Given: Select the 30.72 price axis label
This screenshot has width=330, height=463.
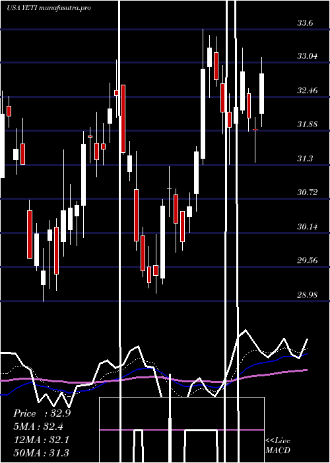Looking at the screenshot, I should tap(308, 192).
